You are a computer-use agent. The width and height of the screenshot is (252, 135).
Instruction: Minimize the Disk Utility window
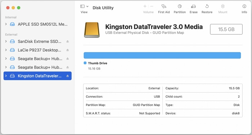[x=13, y=8]
